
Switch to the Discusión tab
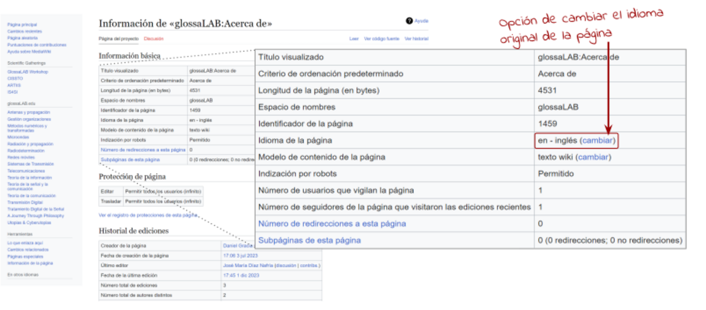(154, 39)
